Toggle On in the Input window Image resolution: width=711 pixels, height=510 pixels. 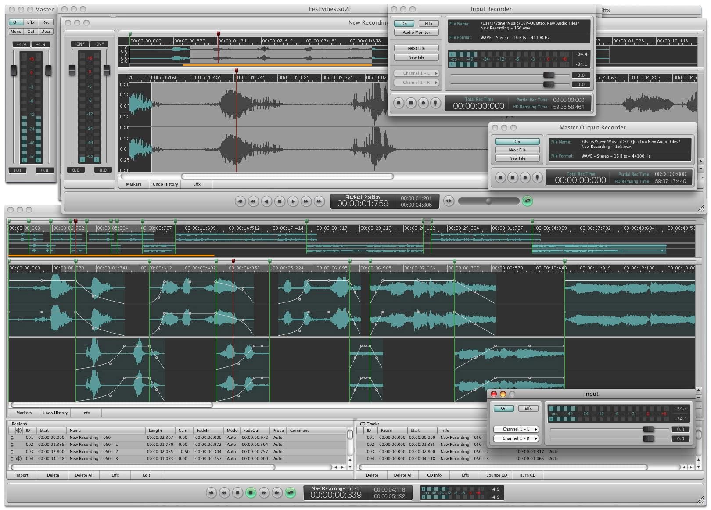503,408
